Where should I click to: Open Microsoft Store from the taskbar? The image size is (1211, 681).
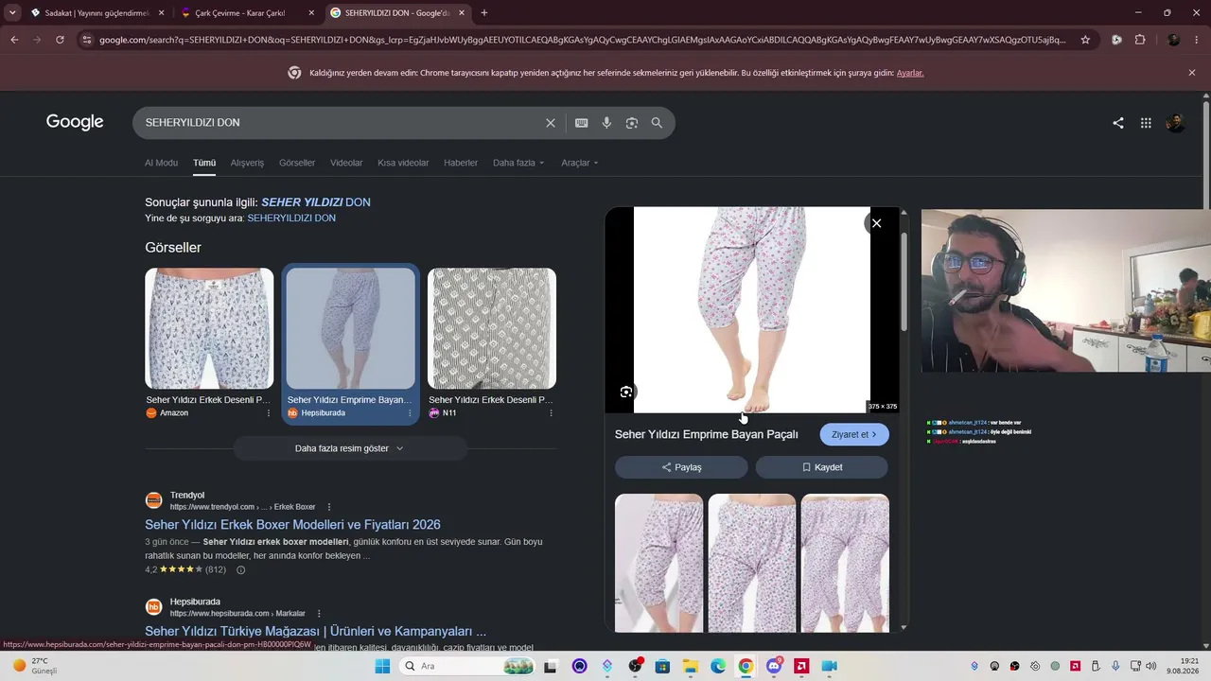pyautogui.click(x=662, y=666)
